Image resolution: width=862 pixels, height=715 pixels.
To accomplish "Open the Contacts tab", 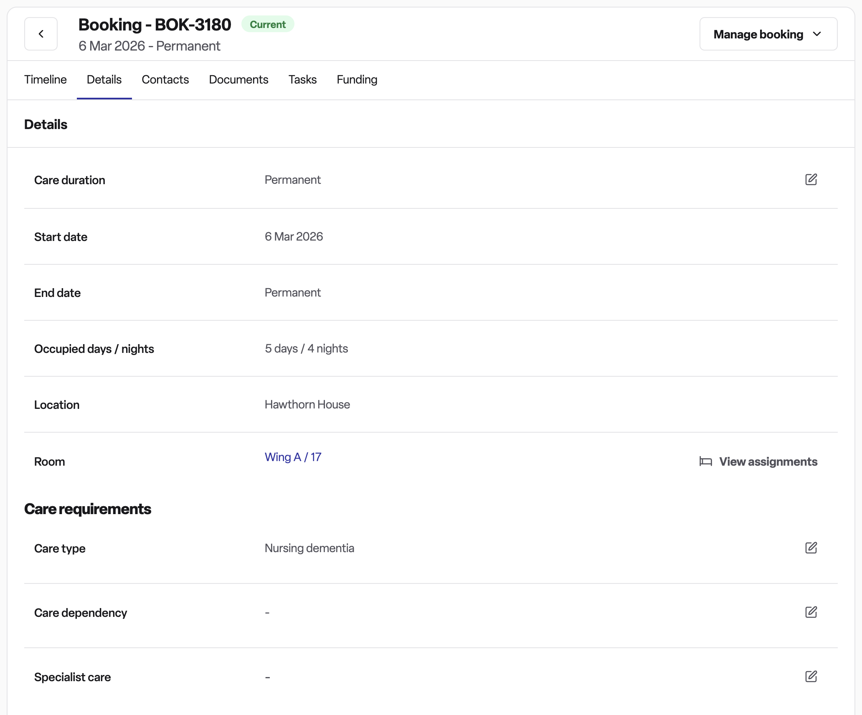I will 165,79.
